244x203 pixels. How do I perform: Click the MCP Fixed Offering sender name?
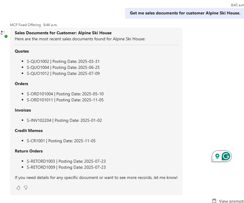point(25,25)
